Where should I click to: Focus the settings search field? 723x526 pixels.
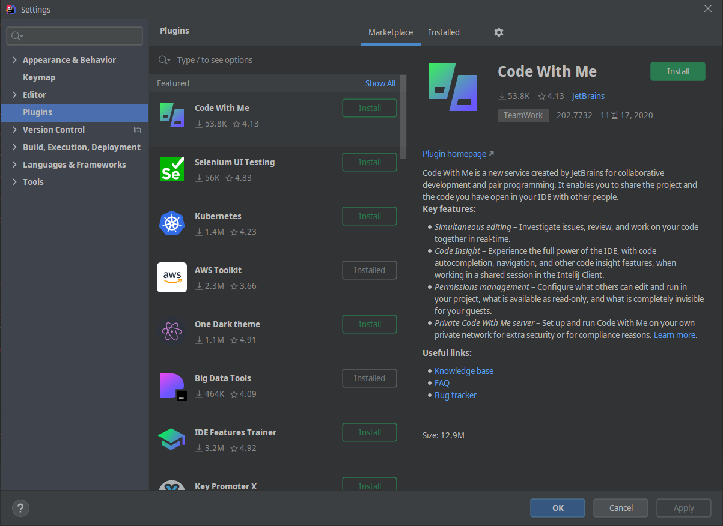tap(75, 36)
